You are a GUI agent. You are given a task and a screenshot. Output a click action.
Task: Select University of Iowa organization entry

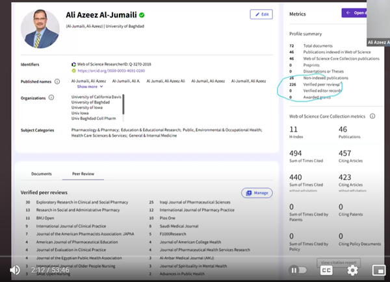[87, 108]
